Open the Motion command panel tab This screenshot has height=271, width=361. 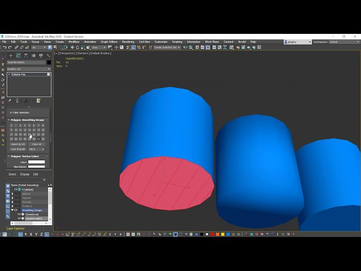point(33,55)
